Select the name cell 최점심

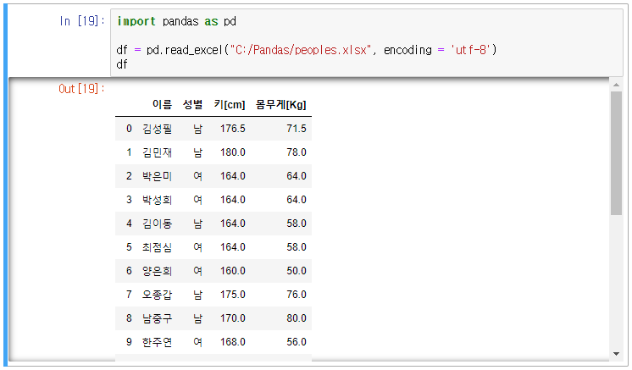point(158,247)
